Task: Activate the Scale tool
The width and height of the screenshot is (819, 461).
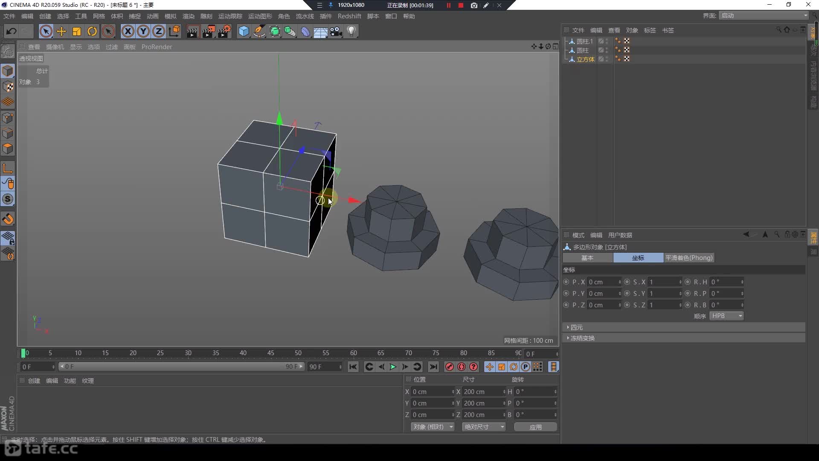Action: 77,31
